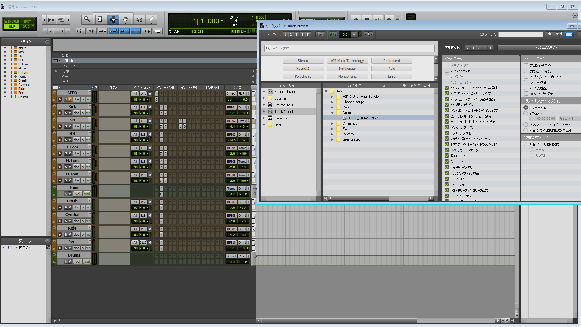This screenshot has width=581, height=327.
Task: Check タイムベースに強制変換 checkbox
Action: [526, 144]
